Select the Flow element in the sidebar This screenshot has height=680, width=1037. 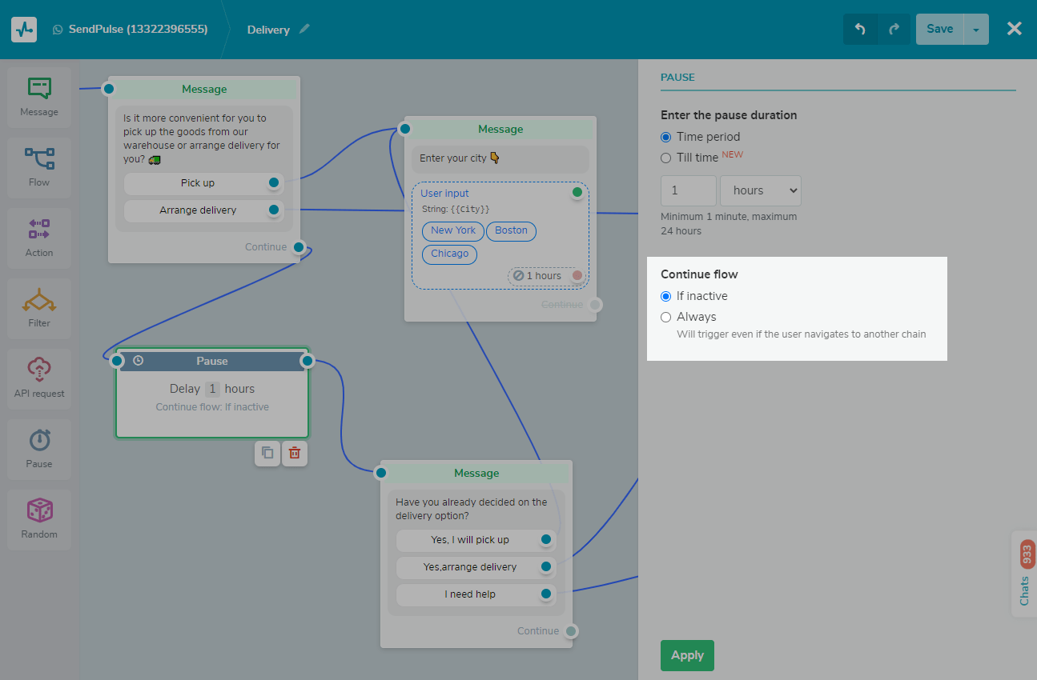click(38, 166)
